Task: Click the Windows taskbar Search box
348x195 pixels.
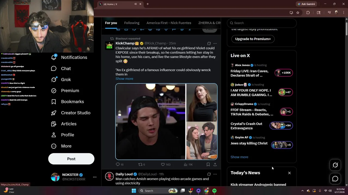Action: coord(158,191)
